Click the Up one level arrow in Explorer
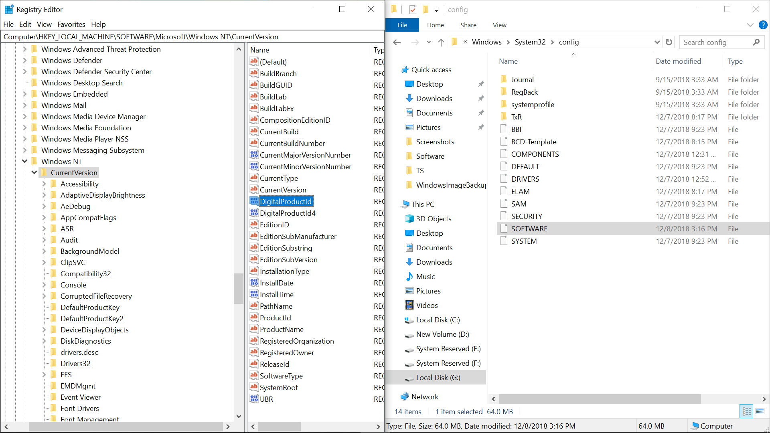 [x=441, y=42]
